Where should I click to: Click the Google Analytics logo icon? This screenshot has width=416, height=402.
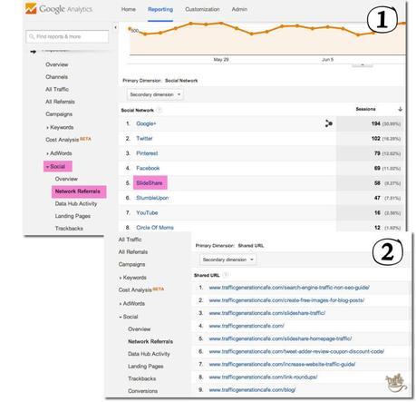point(31,9)
